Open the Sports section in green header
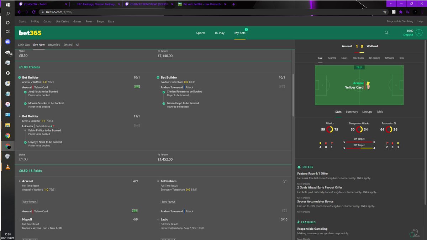Image resolution: width=427 pixels, height=240 pixels. pos(201,33)
